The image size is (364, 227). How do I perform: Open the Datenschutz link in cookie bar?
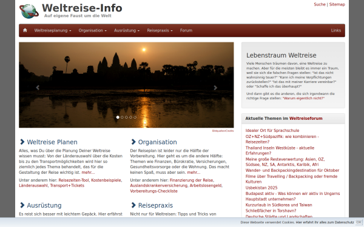click(325, 222)
